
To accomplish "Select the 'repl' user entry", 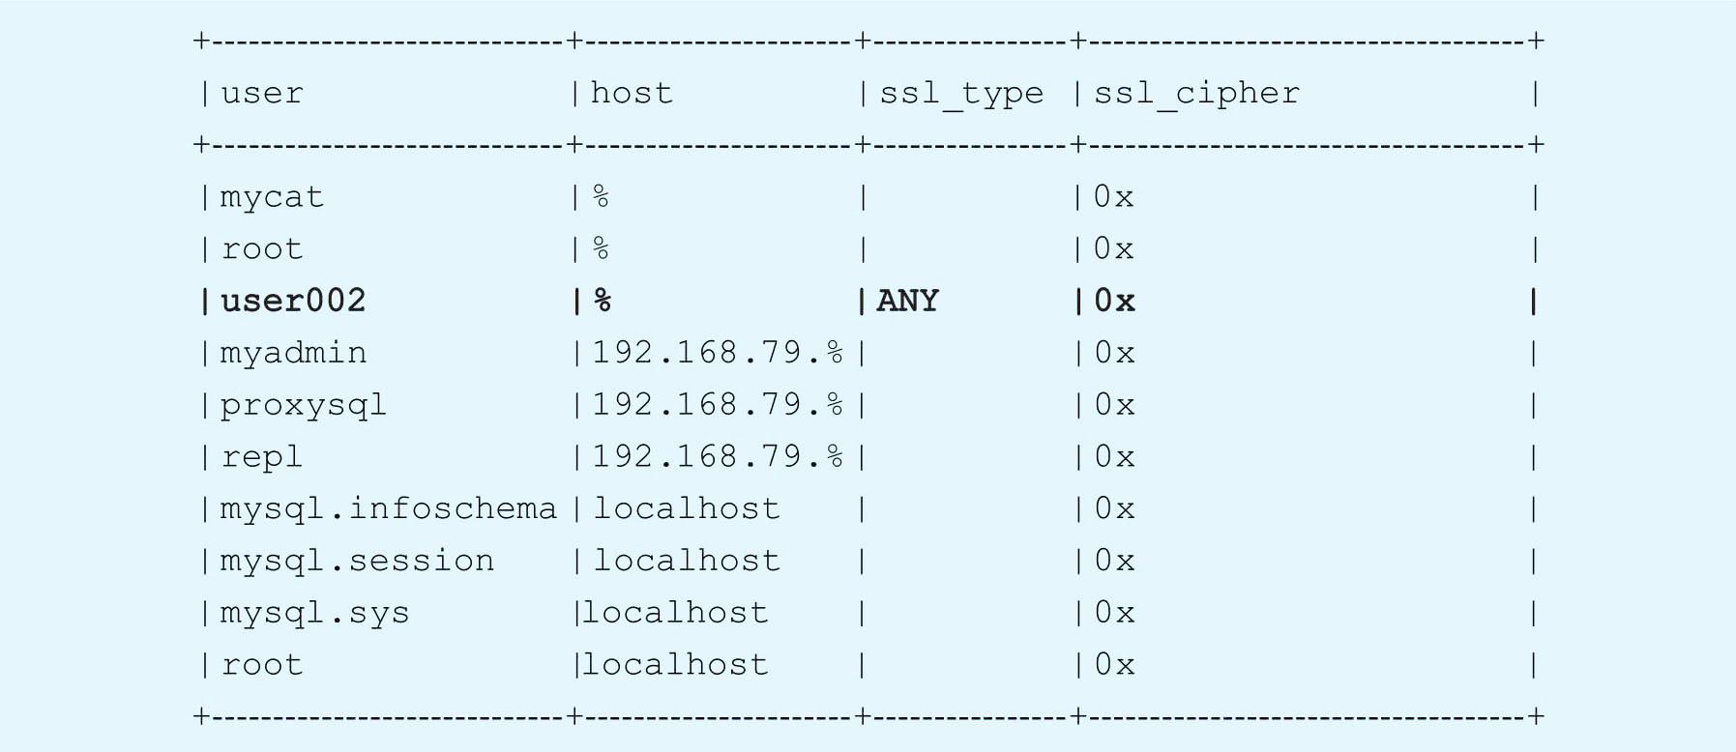I will click(262, 457).
